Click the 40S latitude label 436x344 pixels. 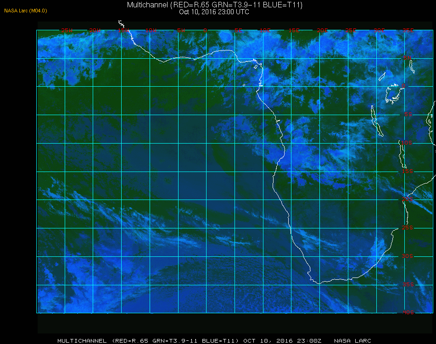click(x=408, y=312)
